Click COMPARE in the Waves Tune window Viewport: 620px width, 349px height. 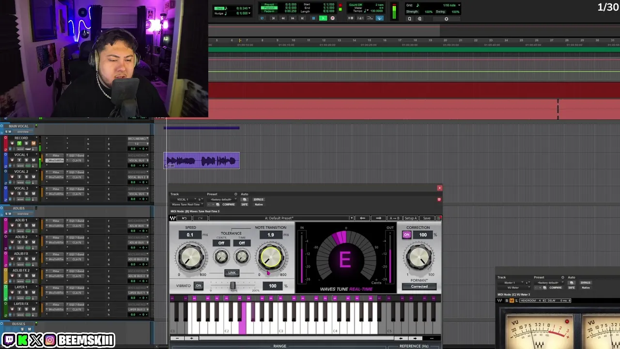click(x=229, y=205)
